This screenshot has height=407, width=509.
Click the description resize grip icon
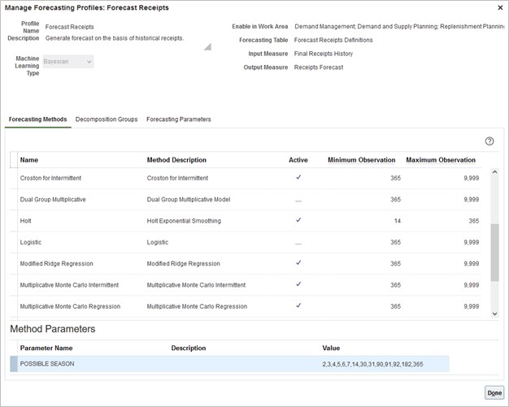tap(208, 47)
